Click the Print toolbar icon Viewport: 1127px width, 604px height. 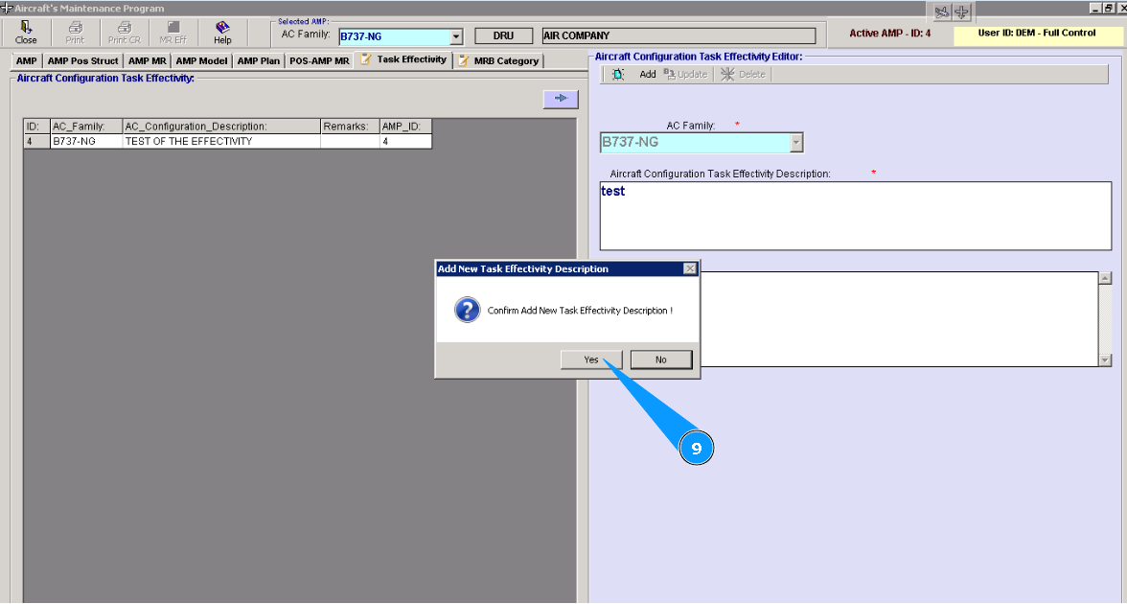tap(75, 33)
